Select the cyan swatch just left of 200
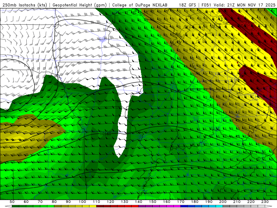 point(219,206)
